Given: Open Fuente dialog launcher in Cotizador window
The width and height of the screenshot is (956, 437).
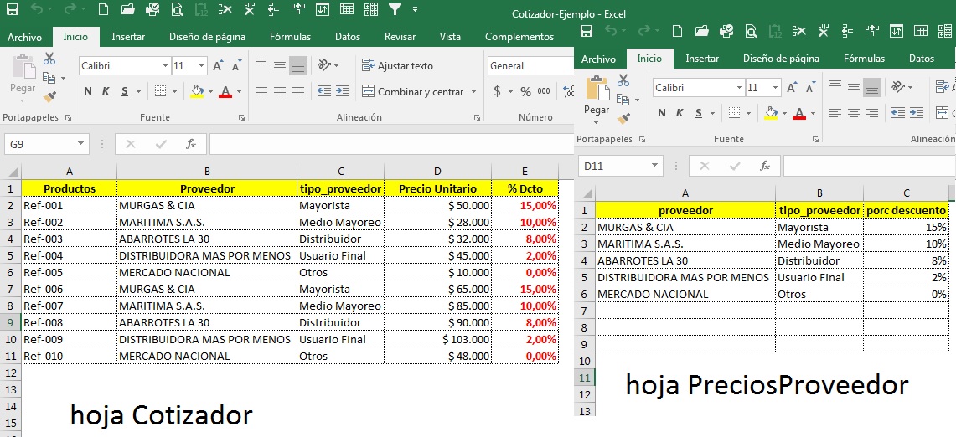Looking at the screenshot, I should 241,117.
